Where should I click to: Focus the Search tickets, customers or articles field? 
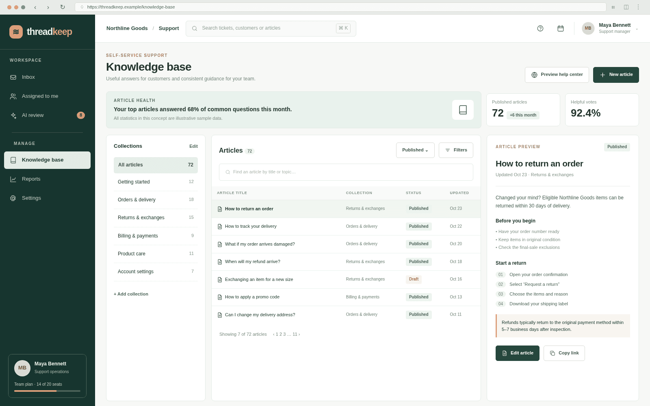(271, 28)
